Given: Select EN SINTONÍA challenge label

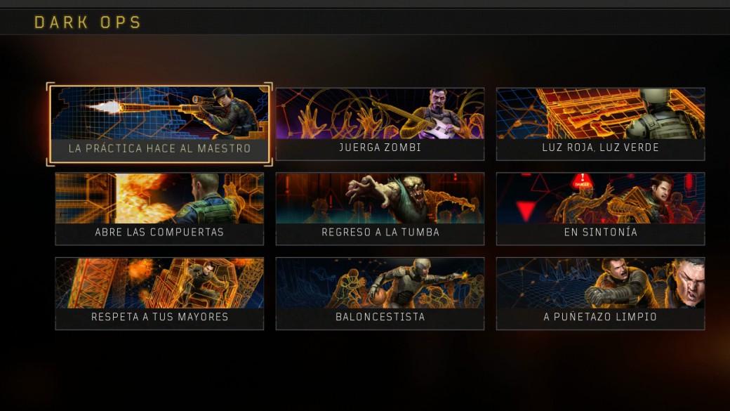Looking at the screenshot, I should pyautogui.click(x=601, y=233).
